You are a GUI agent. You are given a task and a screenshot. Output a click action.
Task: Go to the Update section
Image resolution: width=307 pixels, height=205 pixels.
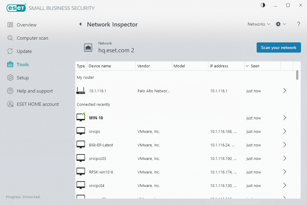(x=24, y=51)
